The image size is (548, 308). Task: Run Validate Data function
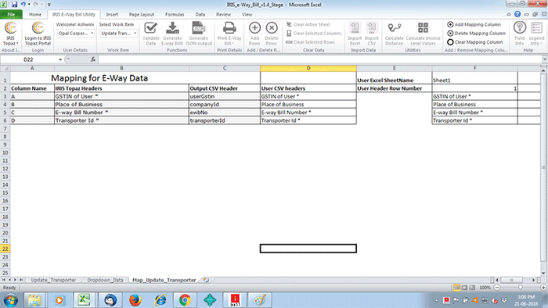[150, 34]
